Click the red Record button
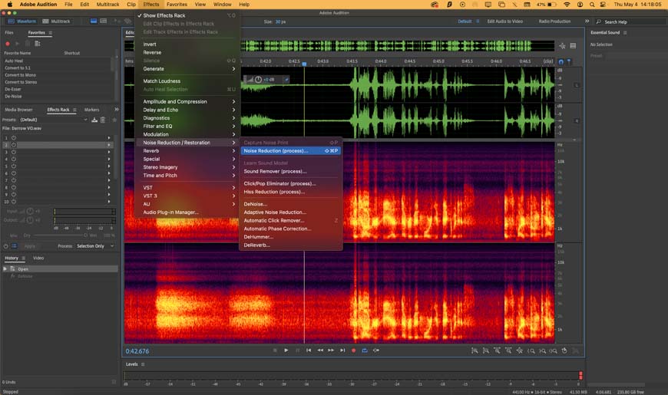The image size is (668, 395). (x=354, y=351)
